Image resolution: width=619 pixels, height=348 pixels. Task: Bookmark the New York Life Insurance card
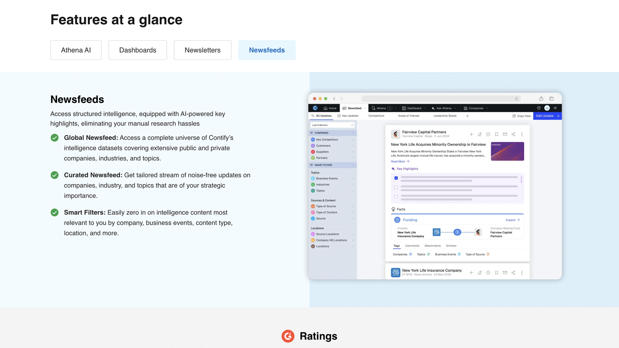pos(496,273)
